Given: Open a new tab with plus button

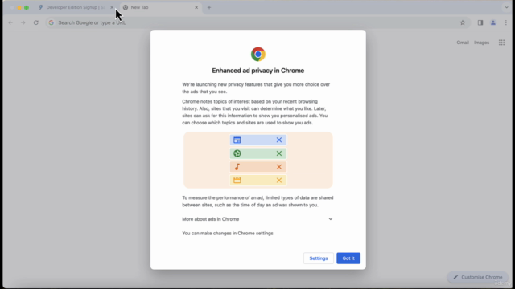Looking at the screenshot, I should click(x=209, y=7).
